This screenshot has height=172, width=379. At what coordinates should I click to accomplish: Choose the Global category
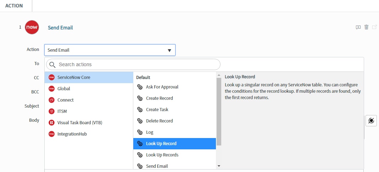(x=89, y=88)
